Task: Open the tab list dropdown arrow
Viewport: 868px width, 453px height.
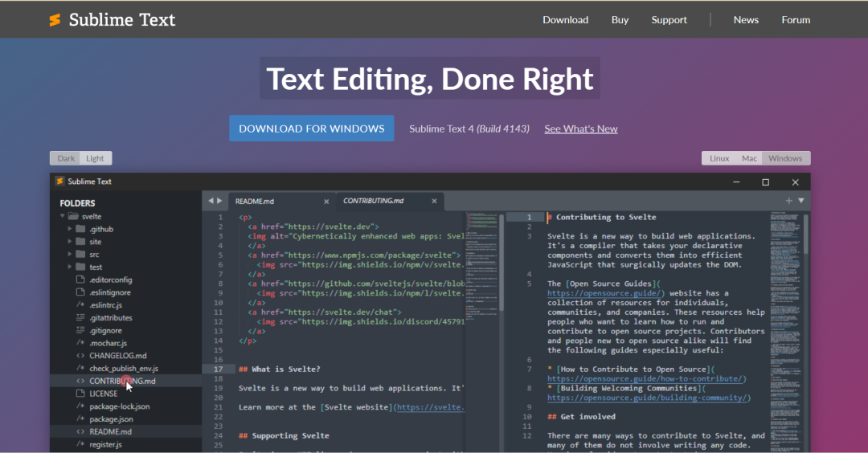Action: coord(801,201)
